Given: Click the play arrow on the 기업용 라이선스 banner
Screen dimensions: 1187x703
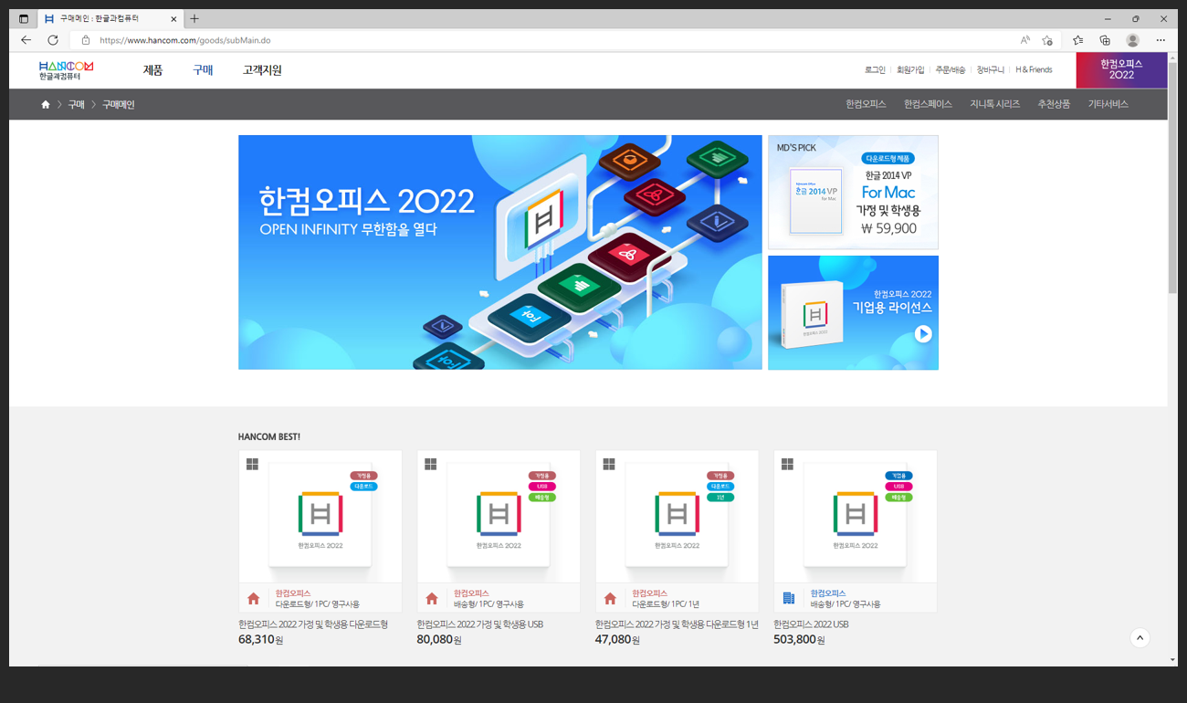Looking at the screenshot, I should coord(923,334).
